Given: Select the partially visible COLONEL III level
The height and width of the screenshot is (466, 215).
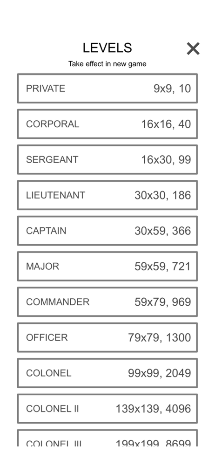Looking at the screenshot, I should pos(107,438).
